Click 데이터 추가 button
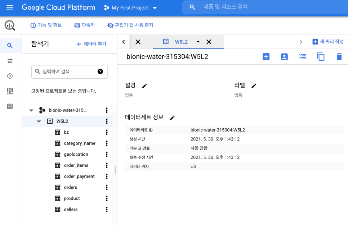348x225 pixels. 92,44
